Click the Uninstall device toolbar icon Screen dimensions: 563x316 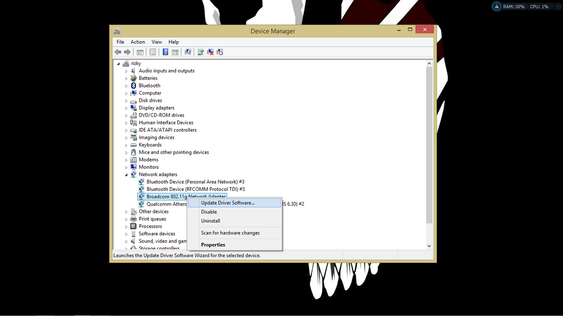click(x=210, y=52)
